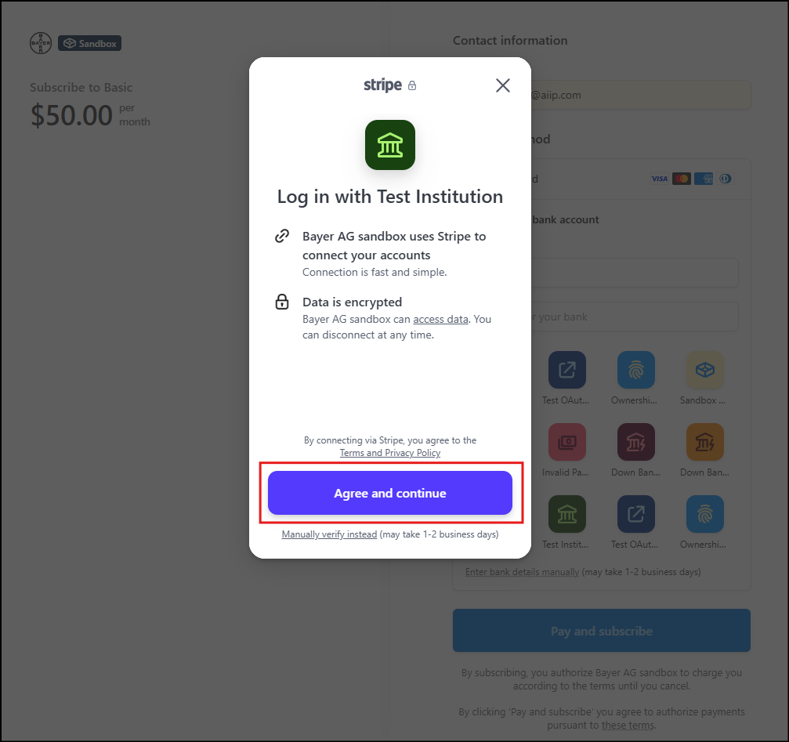
Task: Click Enter bank details manually link
Action: [523, 572]
